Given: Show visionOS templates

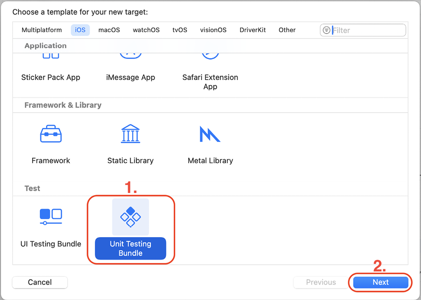Looking at the screenshot, I should click(213, 30).
